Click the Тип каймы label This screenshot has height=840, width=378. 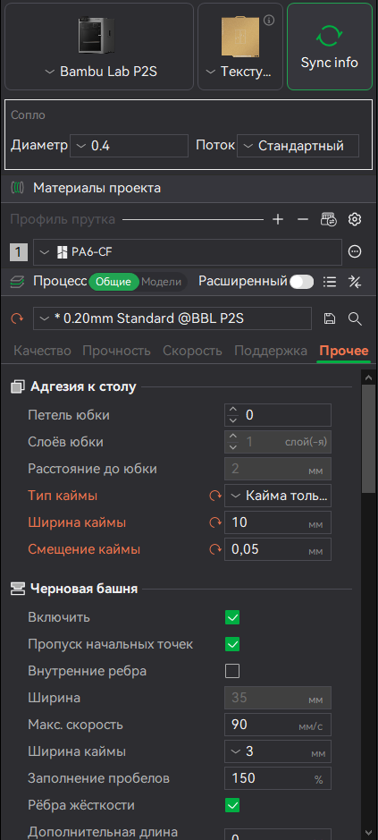click(x=63, y=496)
